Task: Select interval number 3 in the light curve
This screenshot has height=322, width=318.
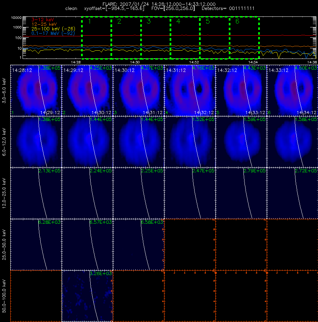Action: [x=149, y=21]
